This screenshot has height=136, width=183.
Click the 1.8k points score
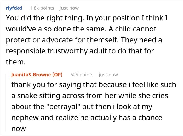click(42, 8)
